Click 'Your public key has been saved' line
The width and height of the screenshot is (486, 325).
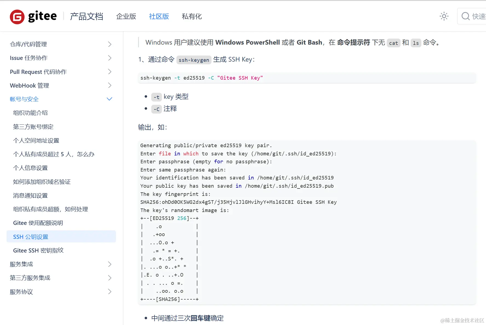[237, 186]
